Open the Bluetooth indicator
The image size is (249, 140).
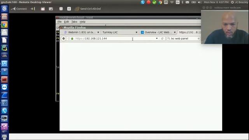[x=182, y=2]
